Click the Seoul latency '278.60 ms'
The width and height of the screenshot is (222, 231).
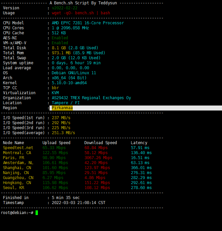(141, 188)
